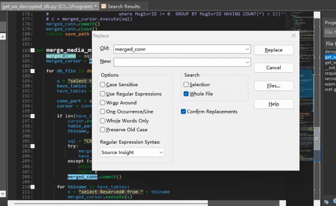Collapse the for loop at line 187

[33, 71]
